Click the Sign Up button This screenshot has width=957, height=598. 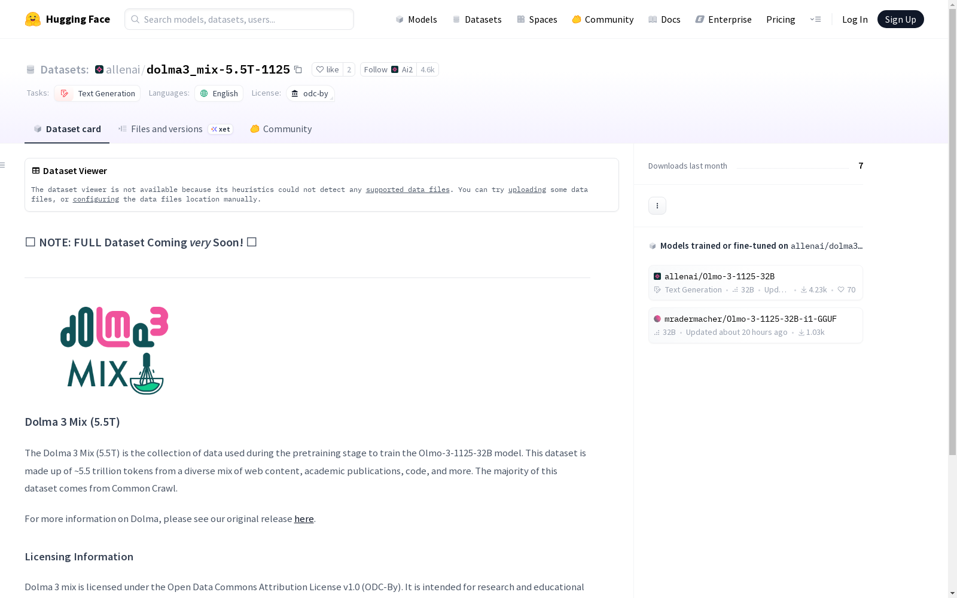(x=900, y=19)
